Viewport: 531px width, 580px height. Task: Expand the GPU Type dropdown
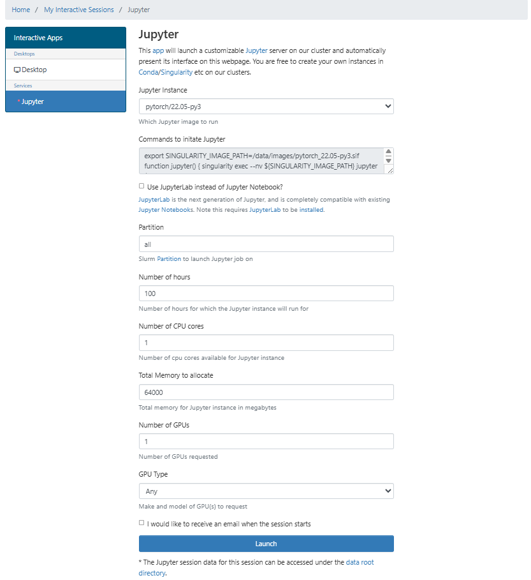pos(266,491)
